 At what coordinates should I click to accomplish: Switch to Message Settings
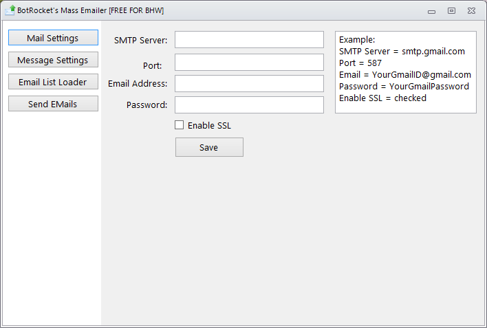(x=53, y=60)
